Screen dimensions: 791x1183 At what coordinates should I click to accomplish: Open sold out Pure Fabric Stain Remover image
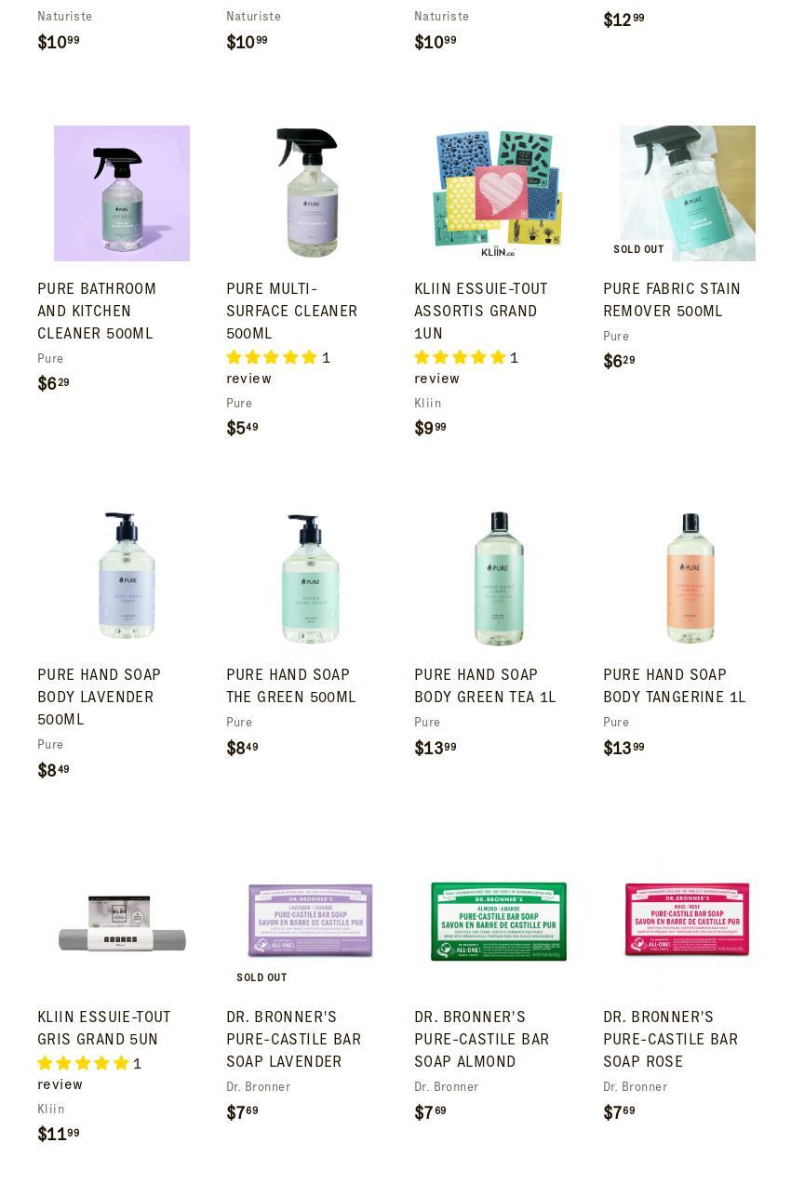688,193
